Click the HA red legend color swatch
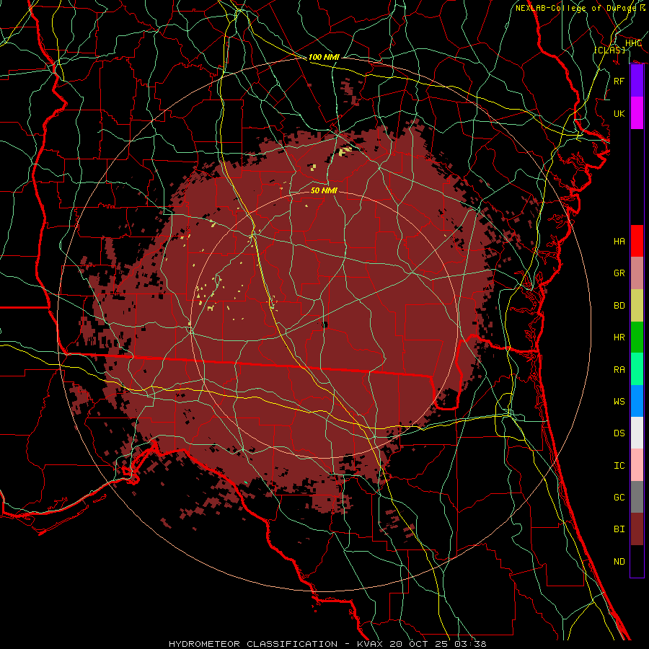The width and height of the screenshot is (649, 649). tap(637, 241)
